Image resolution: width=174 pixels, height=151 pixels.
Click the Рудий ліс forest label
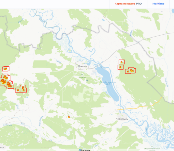click(82, 77)
